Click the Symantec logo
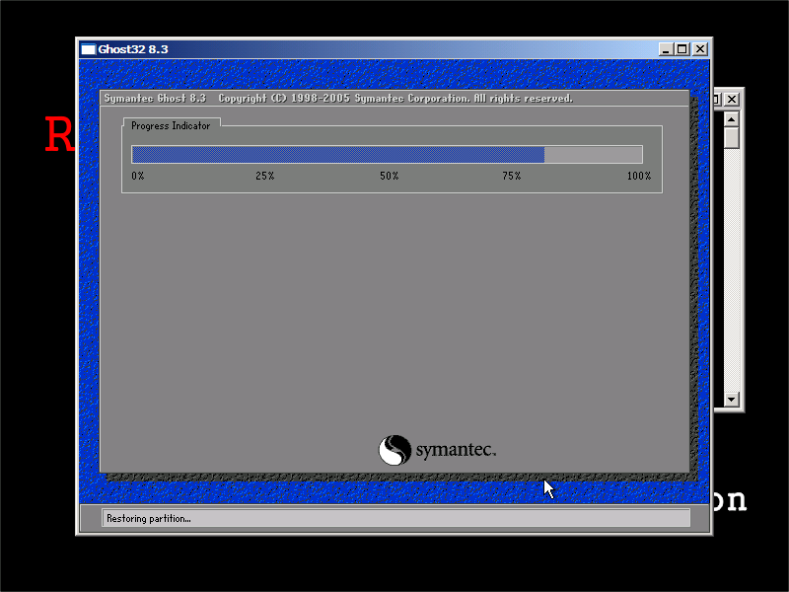Viewport: 789px width, 592px height. pos(437,450)
